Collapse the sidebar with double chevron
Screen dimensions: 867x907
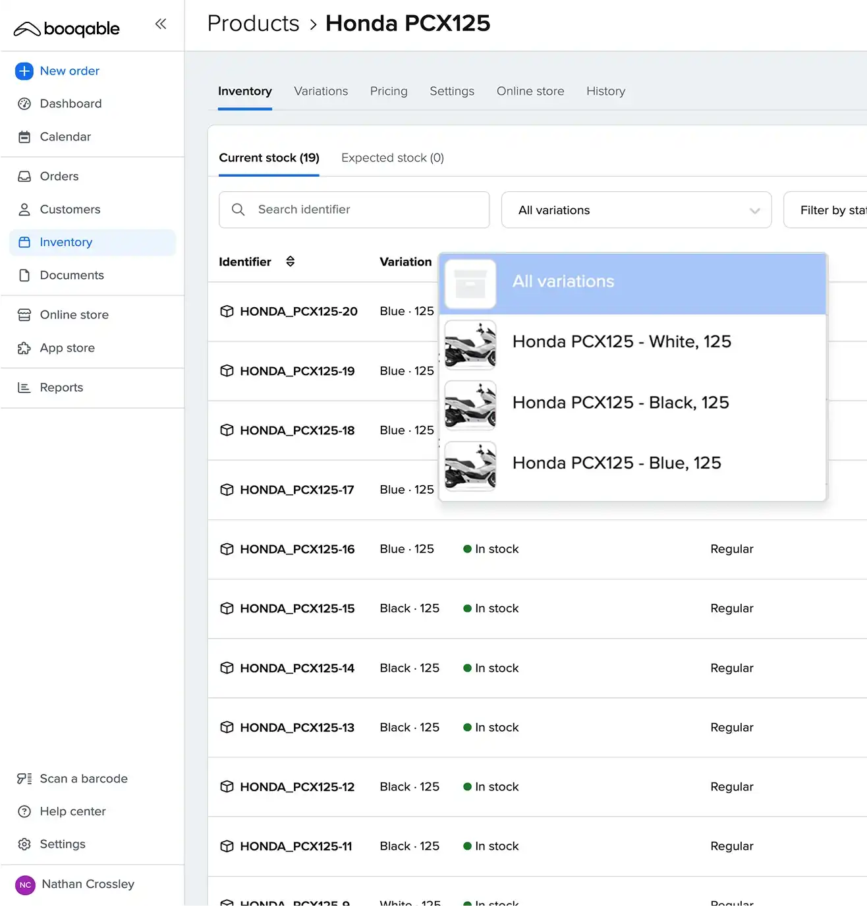pyautogui.click(x=161, y=24)
